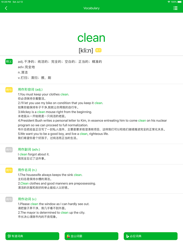Tap the yellow 例句 tag for adjective examples
Image resolution: width=183 pixels, height=245 pixels.
pos(9,90)
